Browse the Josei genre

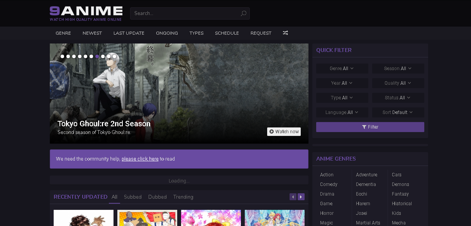pyautogui.click(x=361, y=213)
